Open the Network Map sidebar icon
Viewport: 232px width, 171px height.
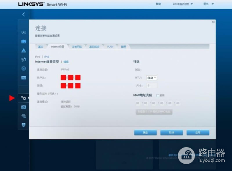coord(24,33)
